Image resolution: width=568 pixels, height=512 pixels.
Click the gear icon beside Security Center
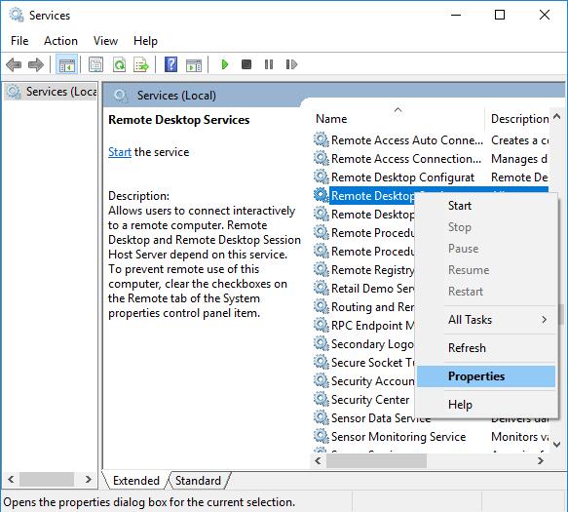coord(321,399)
